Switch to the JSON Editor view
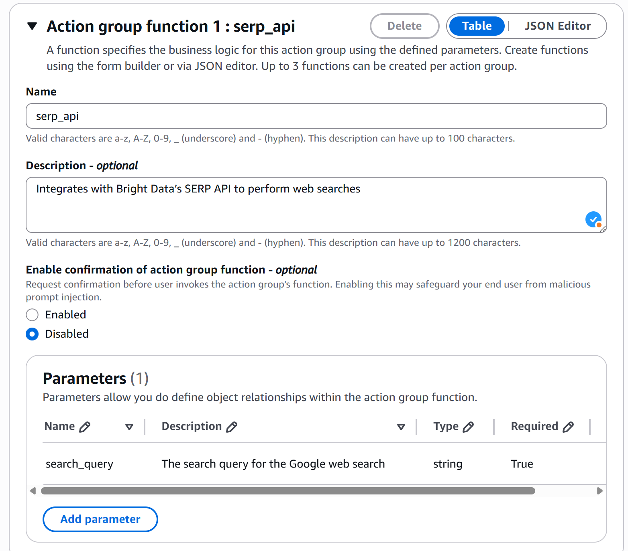628x551 pixels. [x=557, y=26]
